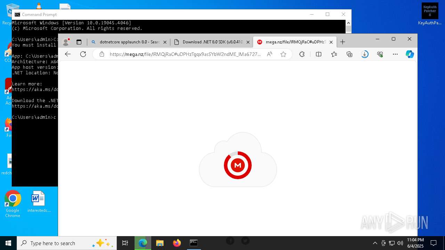Viewport: 445px width, 250px height.
Task: Open File Explorer from the taskbar
Action: pos(160,243)
